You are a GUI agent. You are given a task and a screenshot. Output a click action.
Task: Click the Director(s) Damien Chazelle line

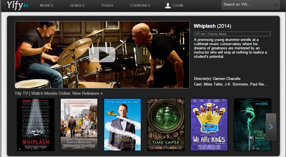[217, 78]
